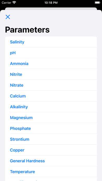Screen dimensions: 102x181
Task: Tap the Carrier label in status bar
Action: (6, 3)
